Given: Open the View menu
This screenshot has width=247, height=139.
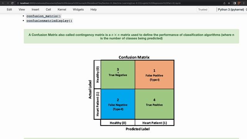Looking at the screenshot, I should click(22, 9).
